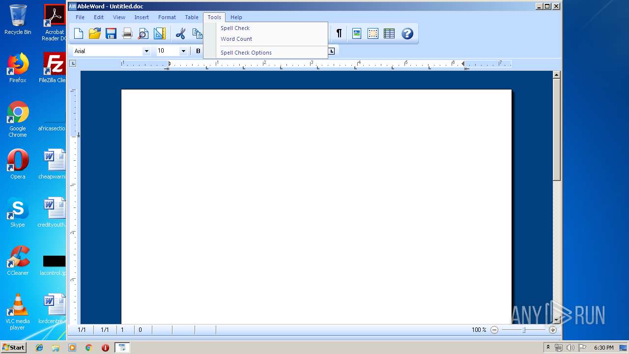Open the Edit menu
The image size is (629, 354).
pyautogui.click(x=99, y=17)
